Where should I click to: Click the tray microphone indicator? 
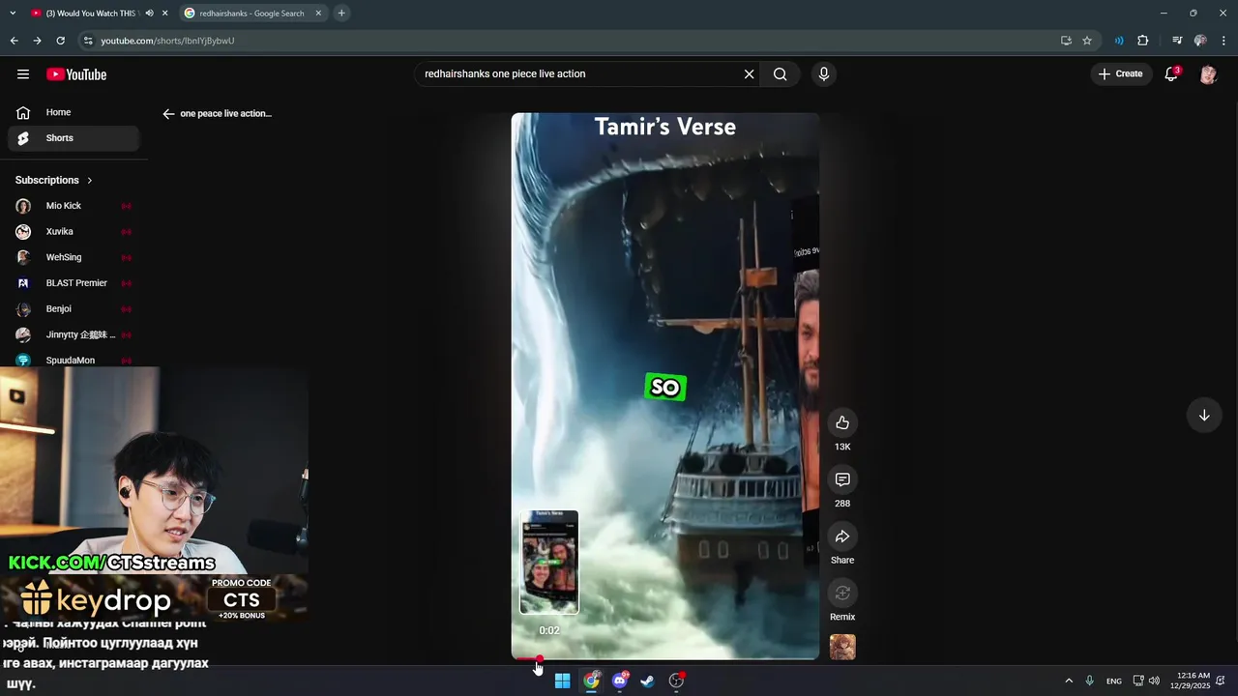point(1090,681)
